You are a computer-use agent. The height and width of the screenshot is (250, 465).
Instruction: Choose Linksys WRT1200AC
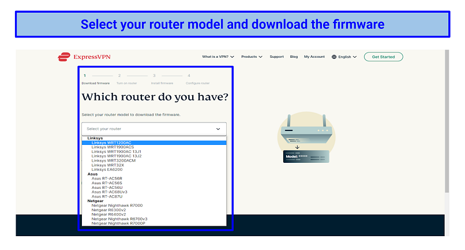154,143
